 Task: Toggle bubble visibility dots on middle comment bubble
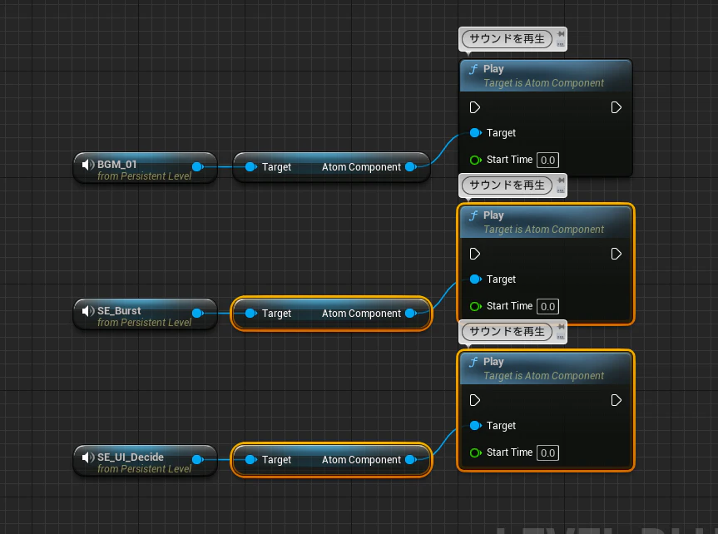point(561,191)
